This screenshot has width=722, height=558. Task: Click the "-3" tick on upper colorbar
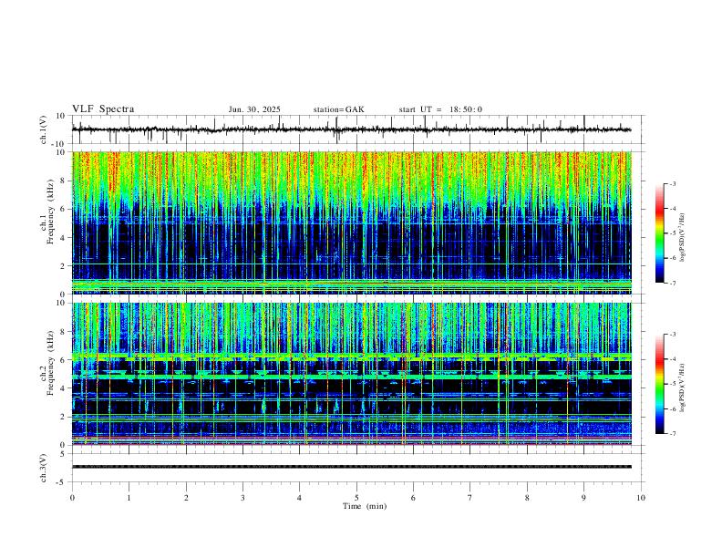click(673, 183)
